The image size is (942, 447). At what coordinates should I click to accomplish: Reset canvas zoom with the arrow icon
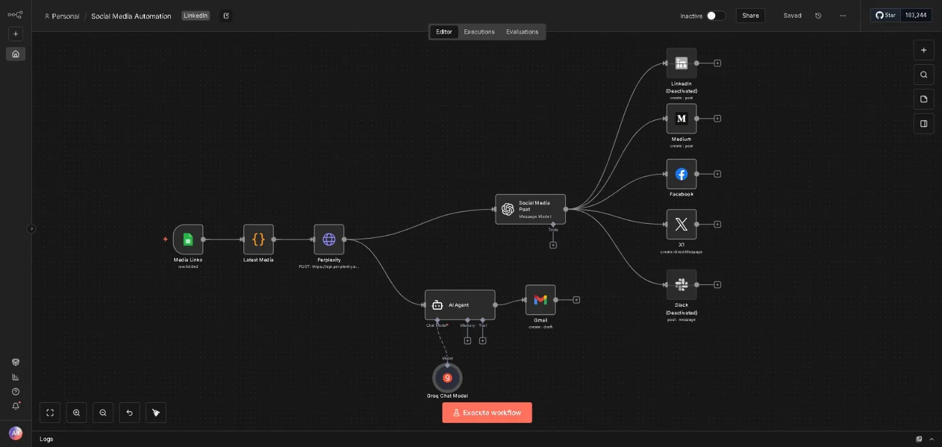(130, 413)
